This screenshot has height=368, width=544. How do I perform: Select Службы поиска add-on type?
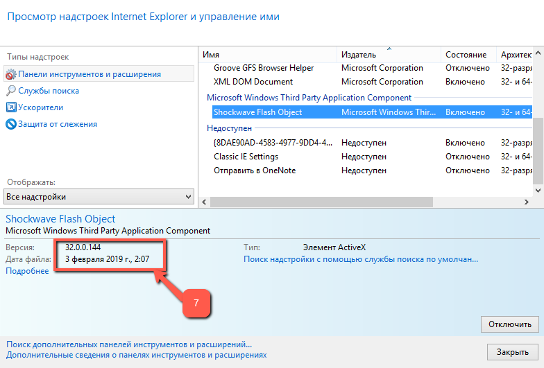[x=49, y=91]
